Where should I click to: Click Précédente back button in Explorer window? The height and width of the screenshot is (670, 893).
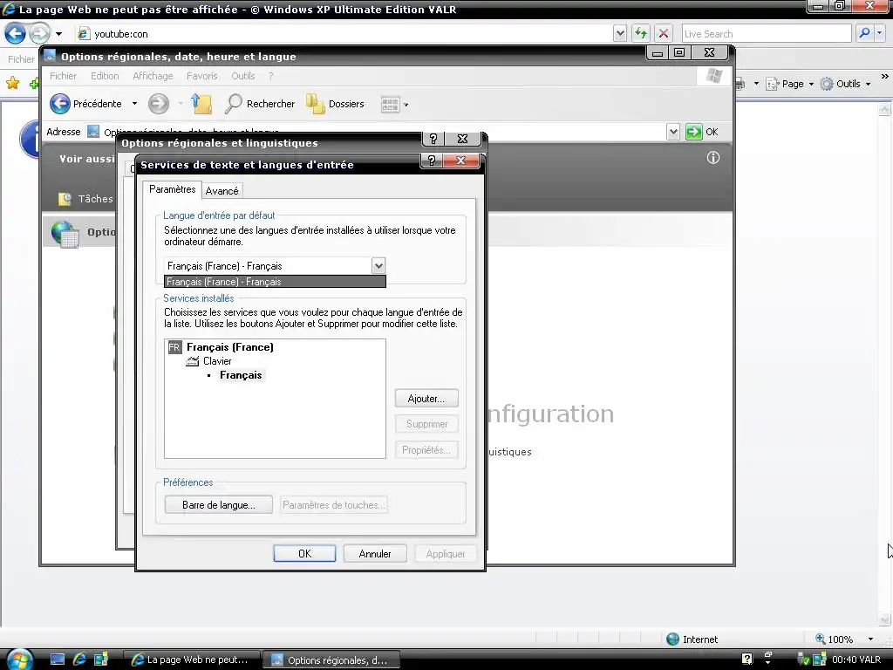[x=86, y=104]
